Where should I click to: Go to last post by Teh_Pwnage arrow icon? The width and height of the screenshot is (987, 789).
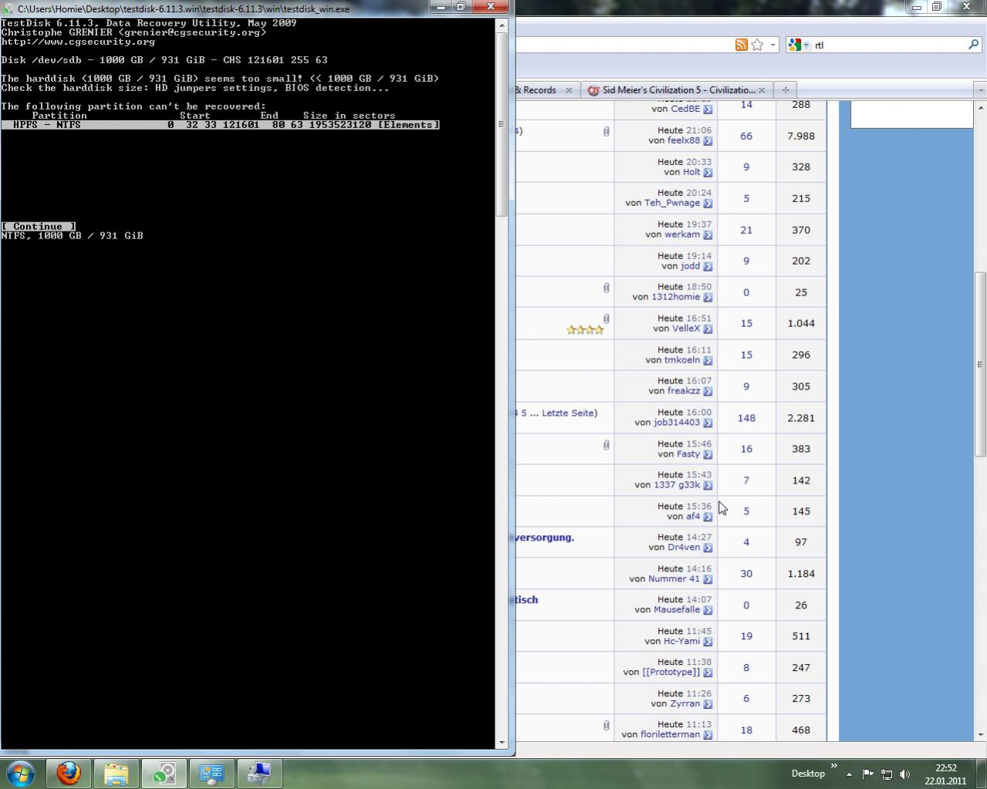pos(708,204)
